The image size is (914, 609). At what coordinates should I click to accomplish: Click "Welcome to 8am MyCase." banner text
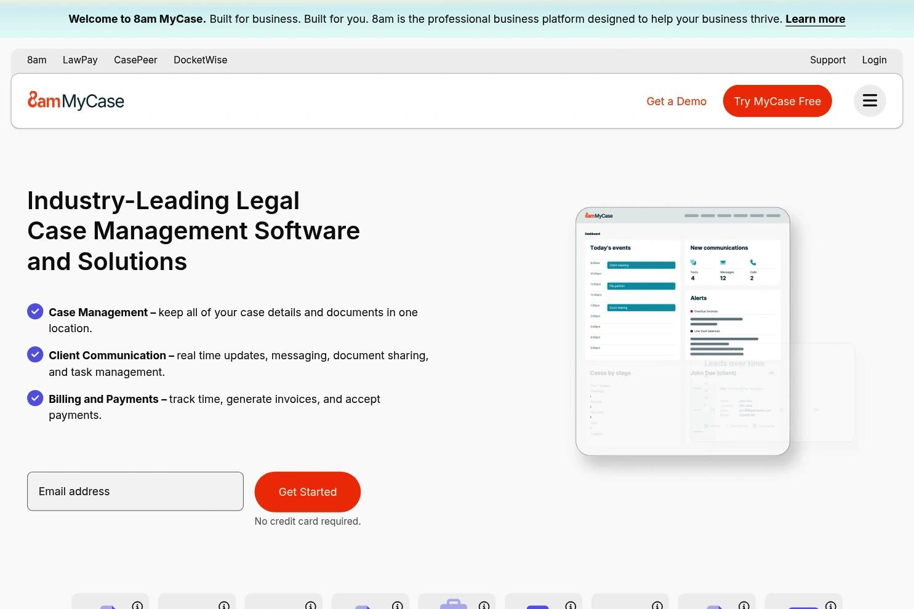[137, 19]
